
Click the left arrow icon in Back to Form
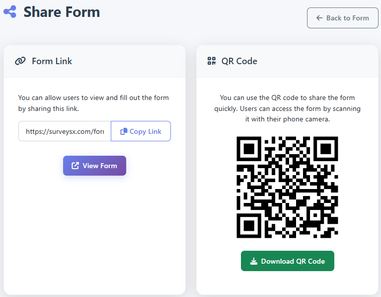coord(319,18)
